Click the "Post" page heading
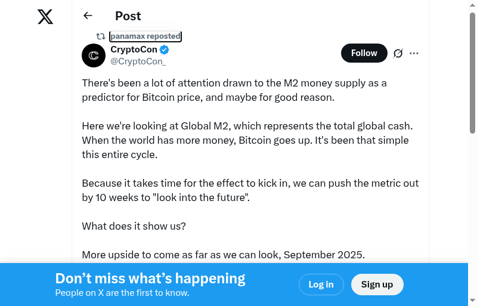The image size is (477, 306). click(x=128, y=16)
